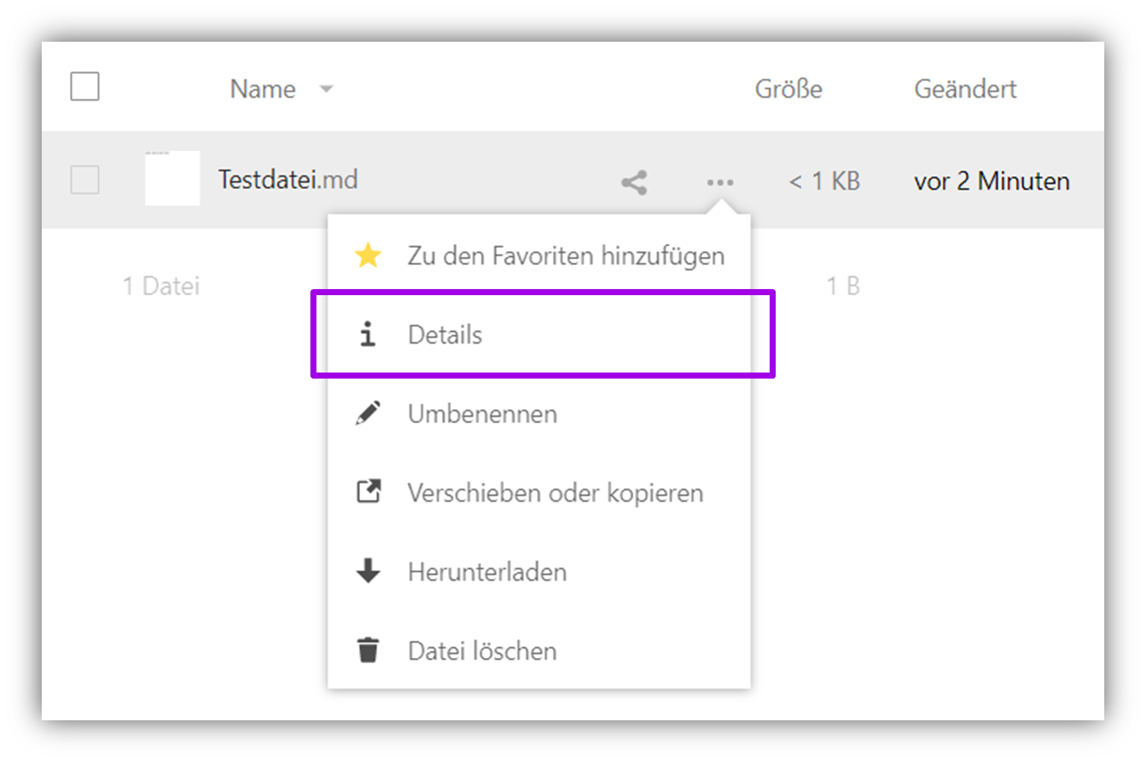Open the Testdatei.md file name
1146x762 pixels.
pyautogui.click(x=288, y=180)
